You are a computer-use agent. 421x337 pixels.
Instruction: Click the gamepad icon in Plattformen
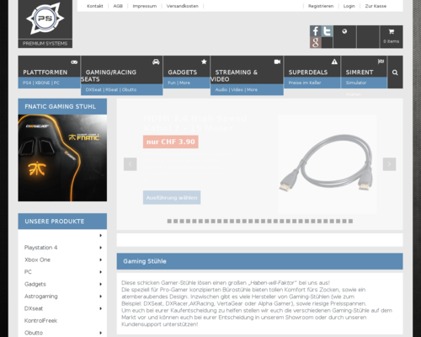pyautogui.click(x=74, y=62)
